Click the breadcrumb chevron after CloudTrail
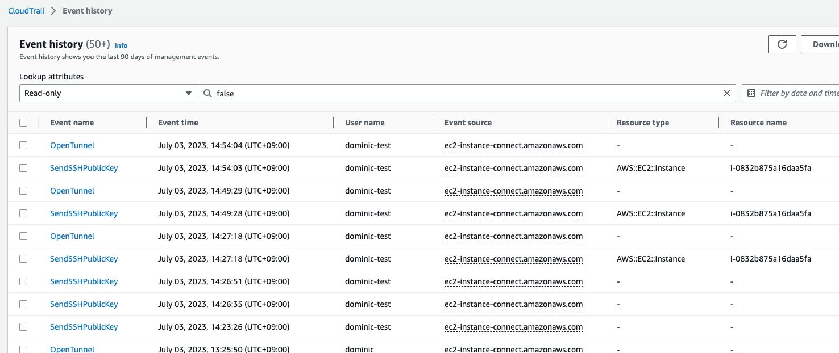Image resolution: width=839 pixels, height=353 pixels. click(53, 11)
